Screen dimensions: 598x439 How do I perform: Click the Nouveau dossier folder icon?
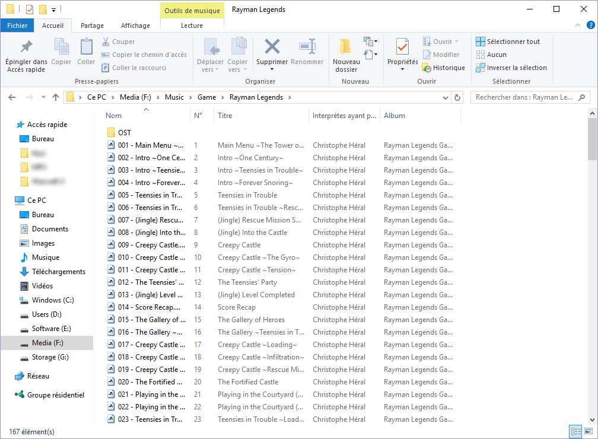click(346, 47)
